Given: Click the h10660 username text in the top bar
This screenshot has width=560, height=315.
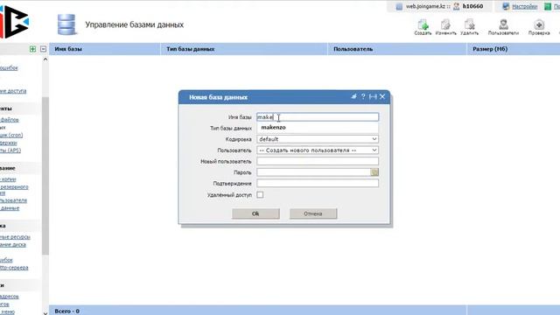Looking at the screenshot, I should [x=472, y=6].
